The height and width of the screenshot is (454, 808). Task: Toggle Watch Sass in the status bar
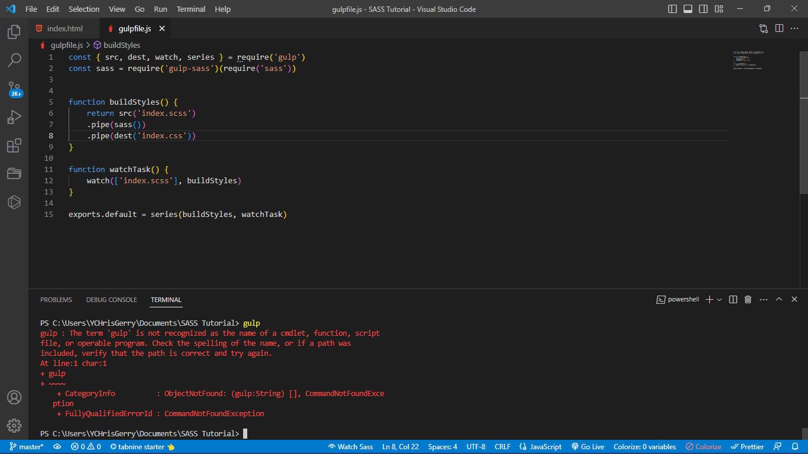coord(350,446)
